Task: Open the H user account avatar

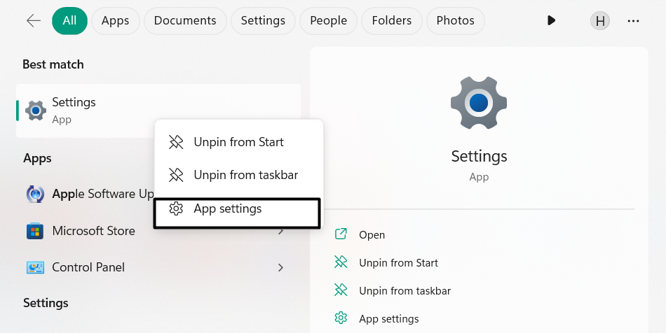Action: click(600, 21)
